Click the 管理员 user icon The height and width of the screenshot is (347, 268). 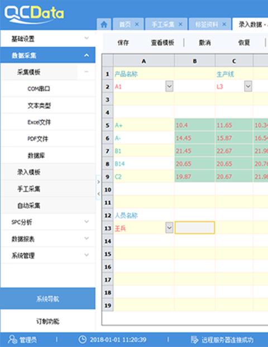13,340
